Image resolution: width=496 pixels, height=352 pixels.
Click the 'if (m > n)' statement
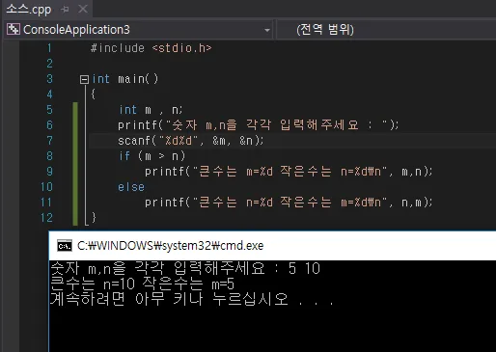152,156
